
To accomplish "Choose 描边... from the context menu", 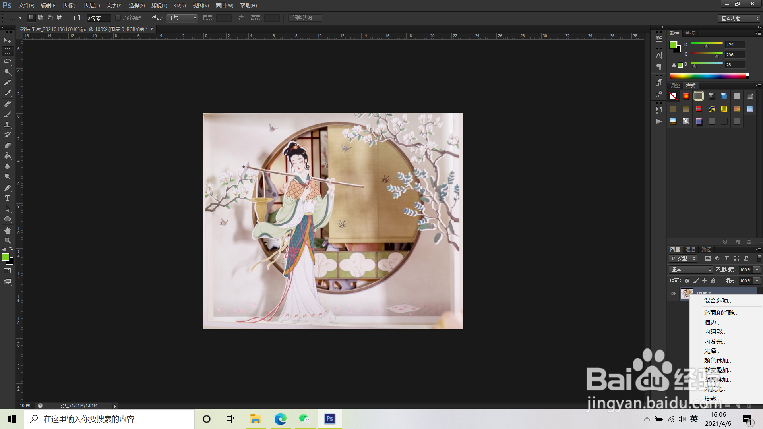I will pyautogui.click(x=712, y=323).
